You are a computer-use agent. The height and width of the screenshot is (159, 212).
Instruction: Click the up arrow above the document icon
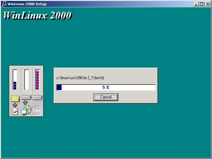[15, 105]
